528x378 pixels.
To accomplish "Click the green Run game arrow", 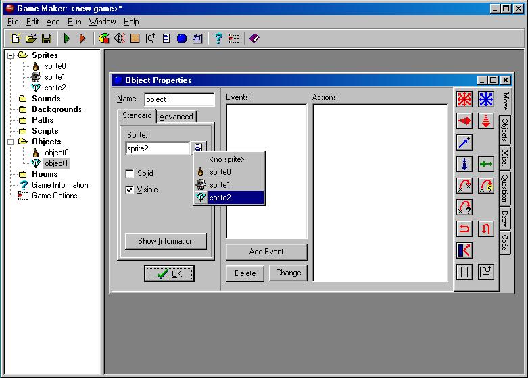I will point(67,38).
